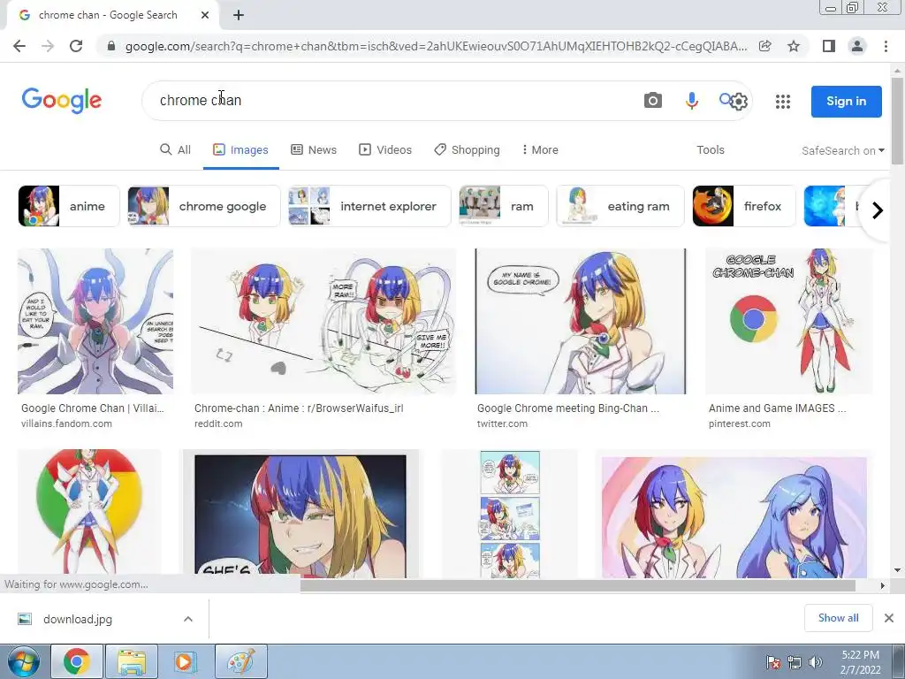Click the reddit.com source link

(x=218, y=423)
